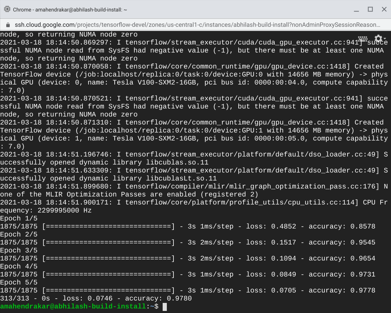The width and height of the screenshot is (391, 313).
Task: Click the '18:14:51.899680' timestamp
Action: (x=77, y=186)
